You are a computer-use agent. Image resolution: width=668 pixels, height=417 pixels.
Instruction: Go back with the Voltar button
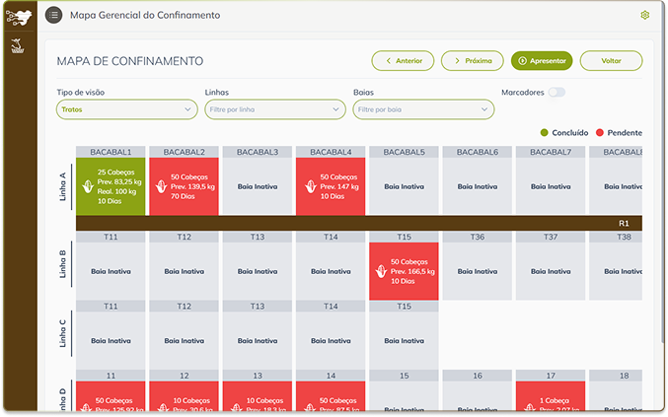click(611, 61)
